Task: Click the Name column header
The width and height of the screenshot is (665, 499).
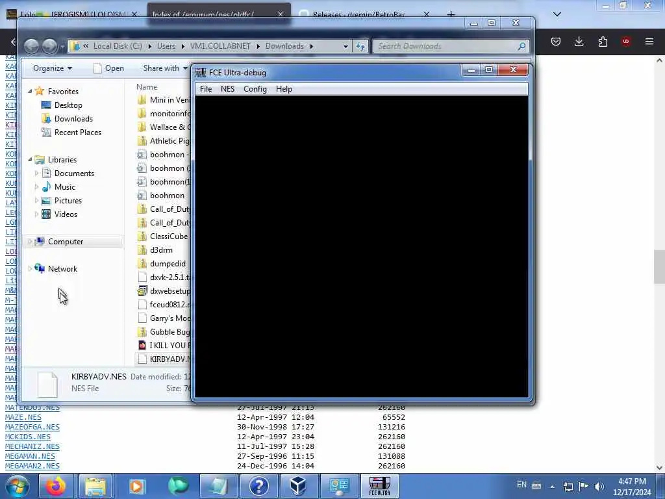Action: click(x=147, y=86)
